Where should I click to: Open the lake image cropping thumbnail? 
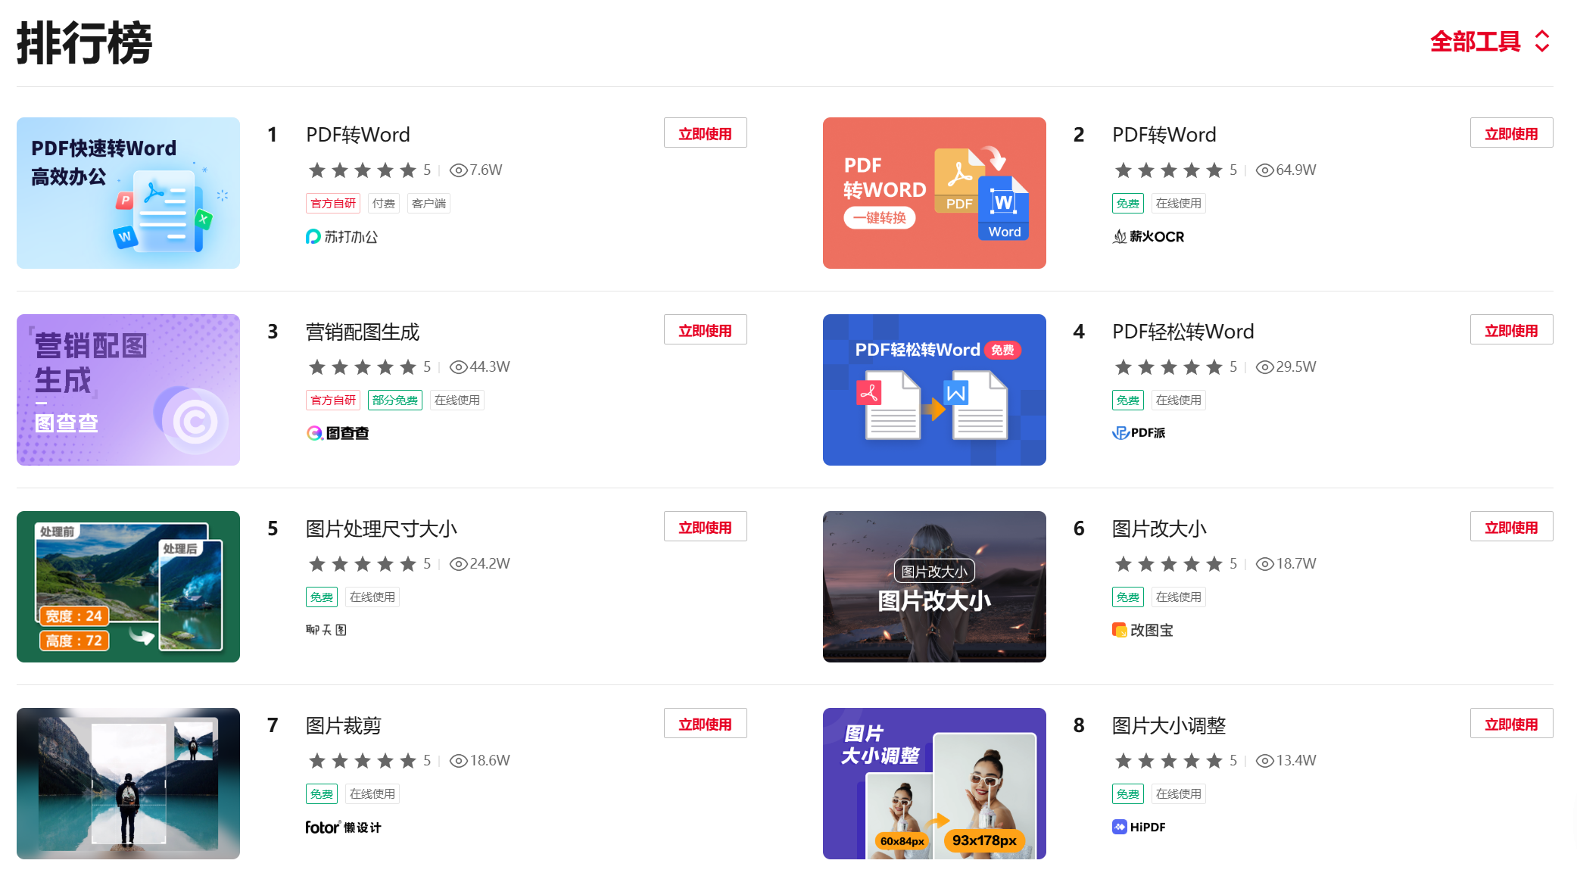pyautogui.click(x=128, y=784)
